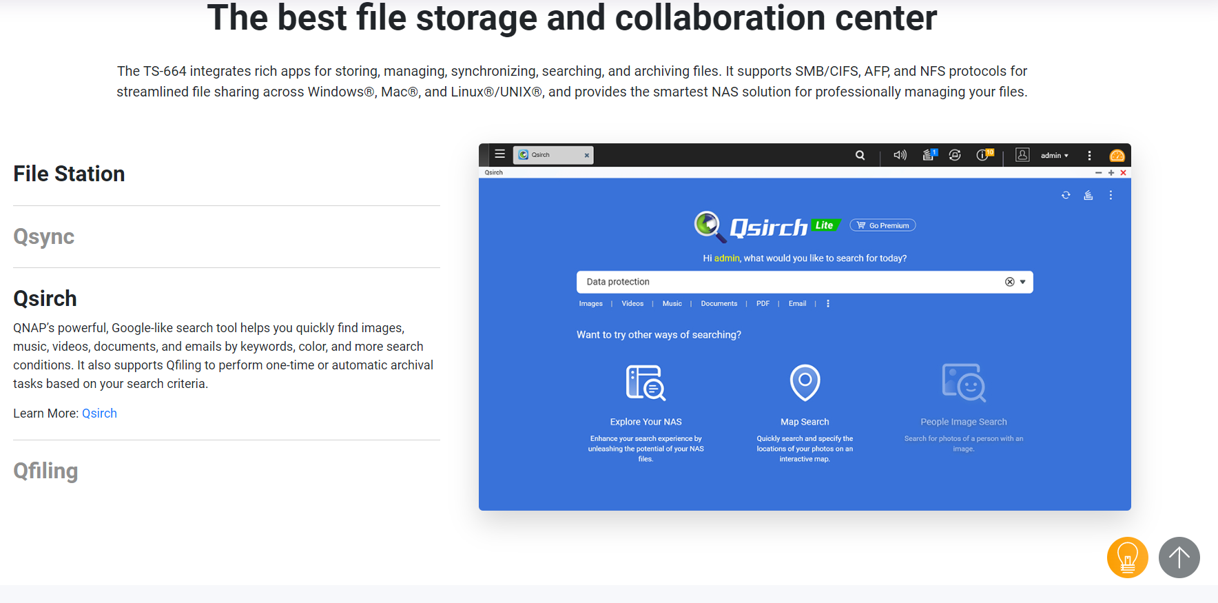Screen dimensions: 1218x603
Task: Select the Images search filter
Action: tap(590, 304)
